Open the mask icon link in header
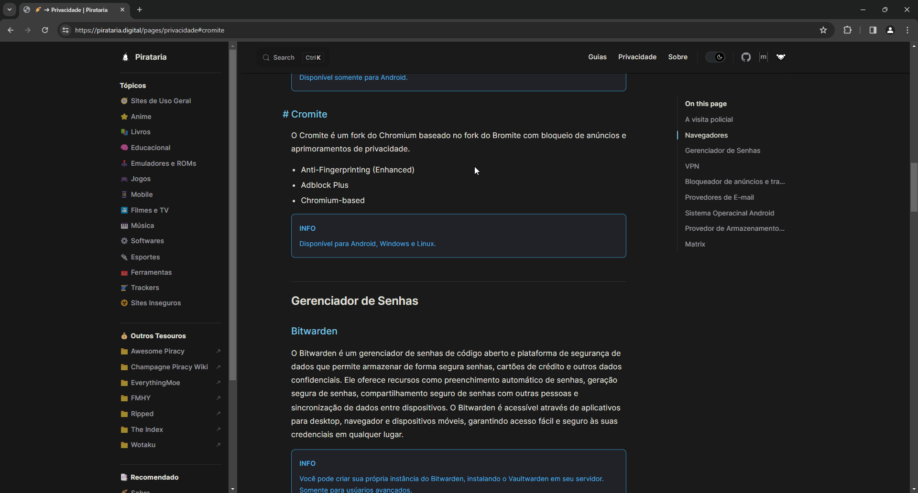The height and width of the screenshot is (493, 918). tap(781, 57)
